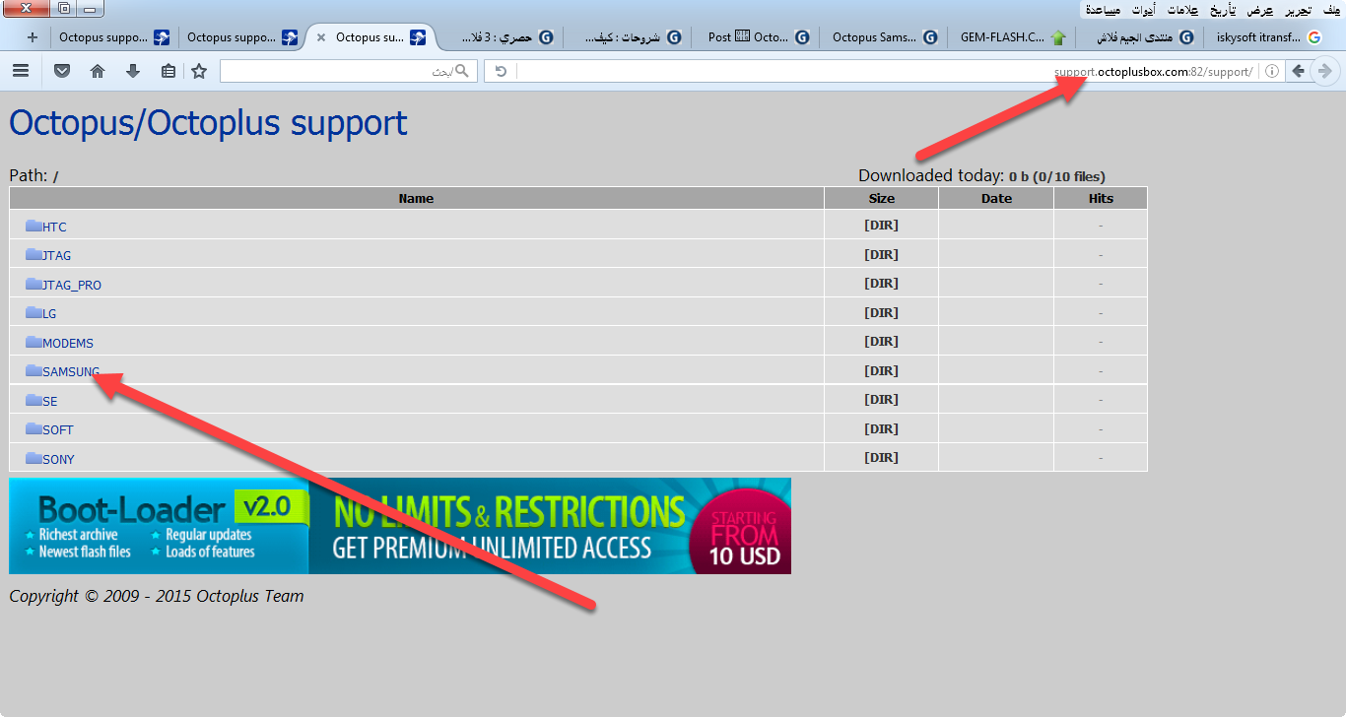Click the "Octopus/Octoplus support" page heading

click(208, 123)
